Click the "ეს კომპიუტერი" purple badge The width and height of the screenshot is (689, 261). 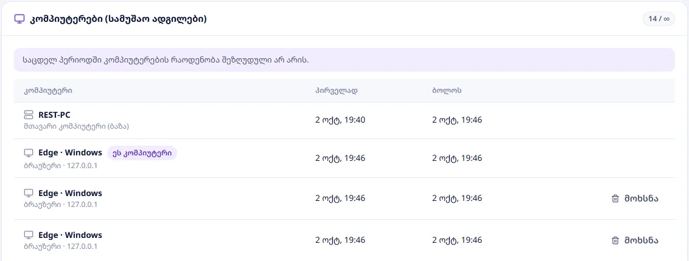[x=142, y=153]
